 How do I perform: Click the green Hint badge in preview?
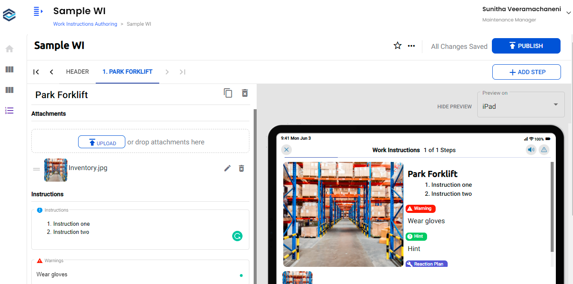pos(416,236)
